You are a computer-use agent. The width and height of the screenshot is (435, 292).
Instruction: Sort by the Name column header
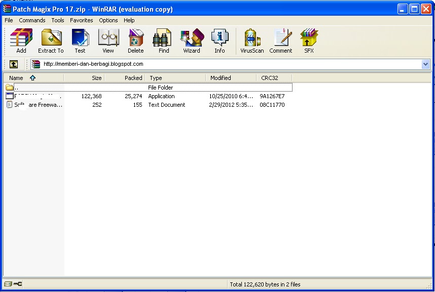[33, 78]
